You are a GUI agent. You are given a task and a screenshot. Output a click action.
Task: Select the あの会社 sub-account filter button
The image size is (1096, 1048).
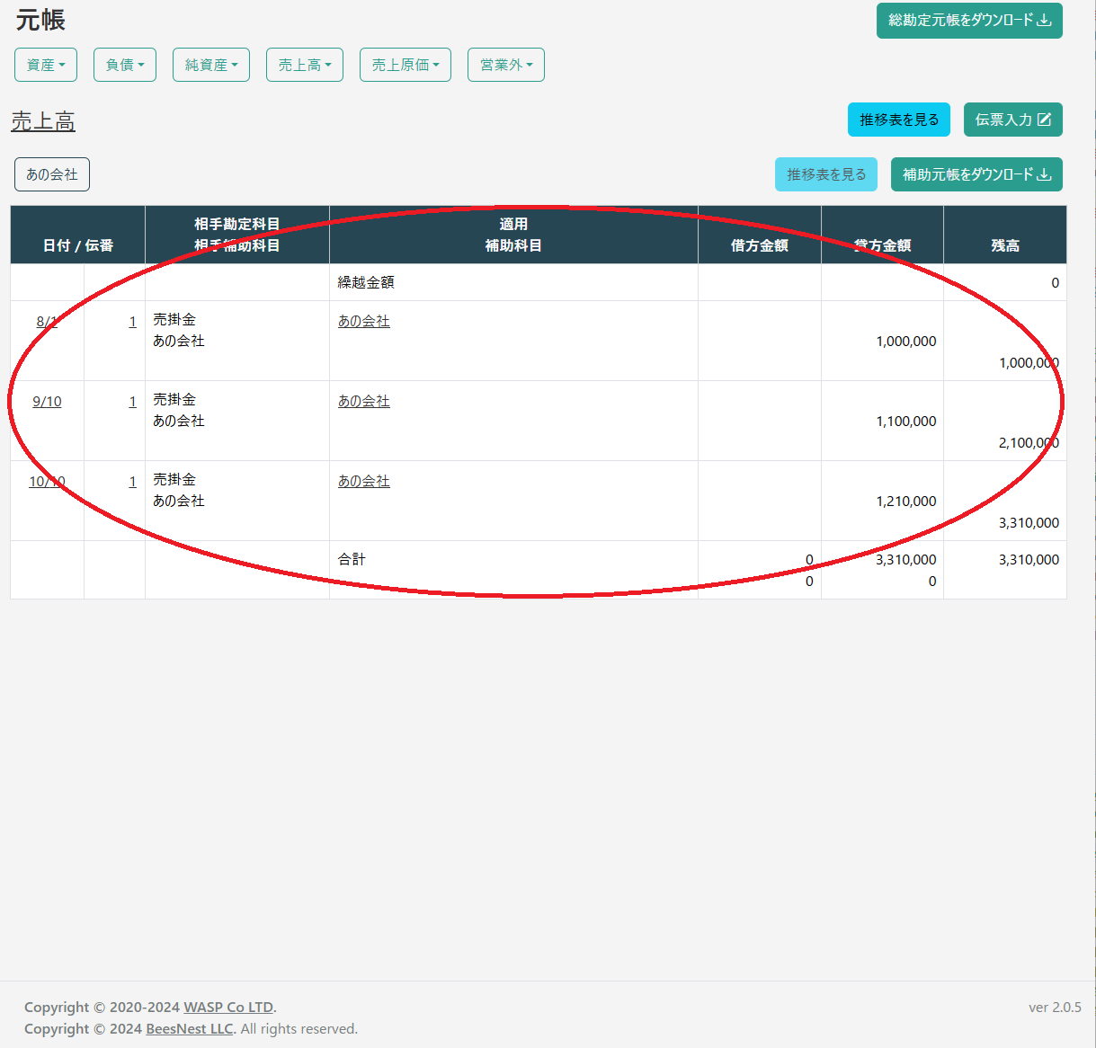(x=52, y=174)
